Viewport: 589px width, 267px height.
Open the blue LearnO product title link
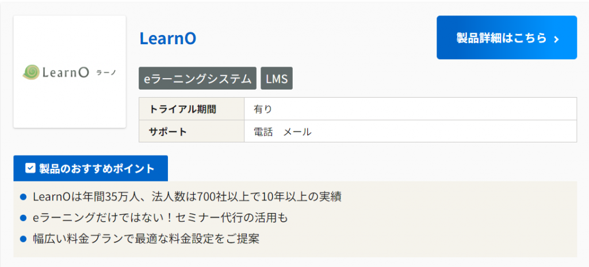pos(167,38)
